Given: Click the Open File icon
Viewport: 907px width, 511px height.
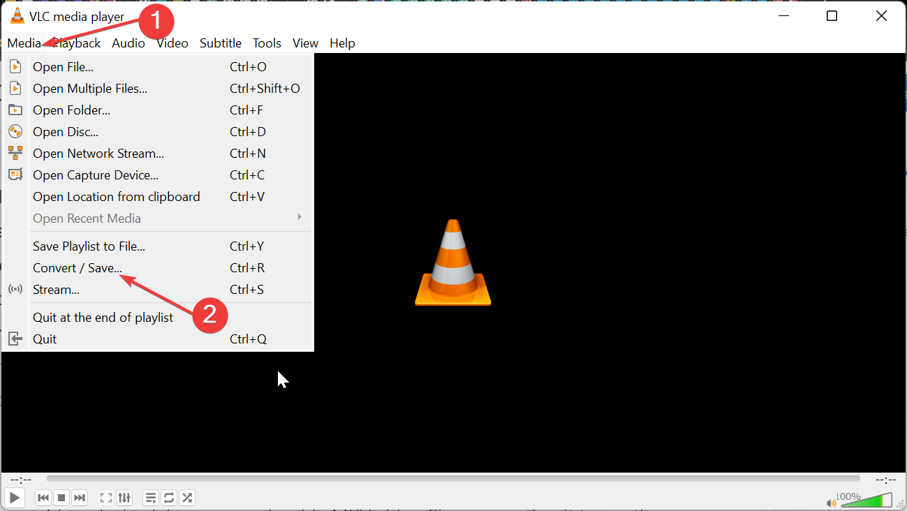Looking at the screenshot, I should pyautogui.click(x=15, y=67).
